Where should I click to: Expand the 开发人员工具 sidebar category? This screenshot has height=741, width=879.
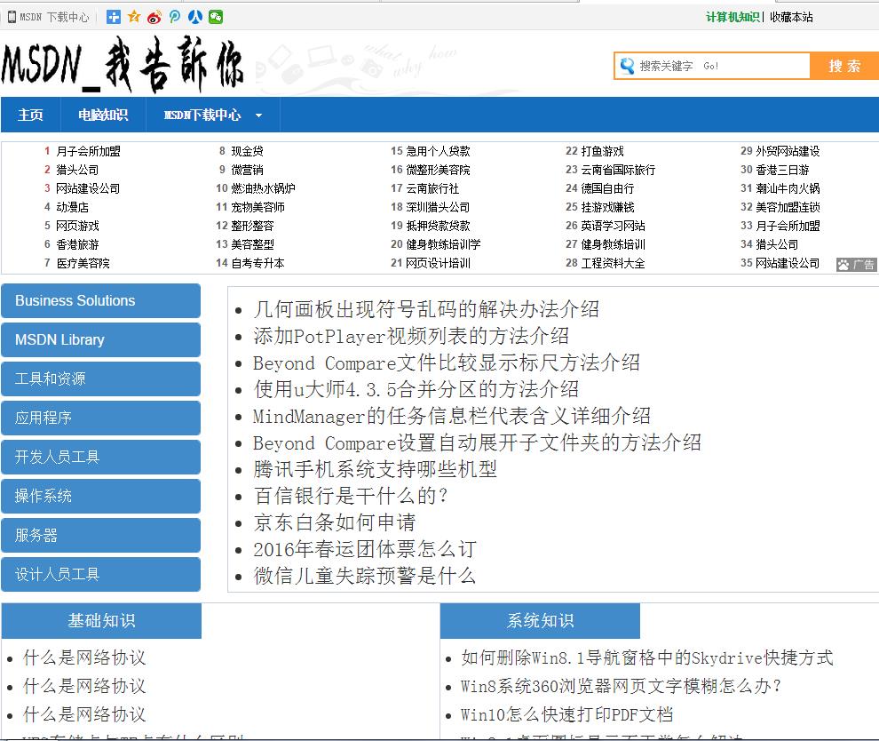click(101, 458)
